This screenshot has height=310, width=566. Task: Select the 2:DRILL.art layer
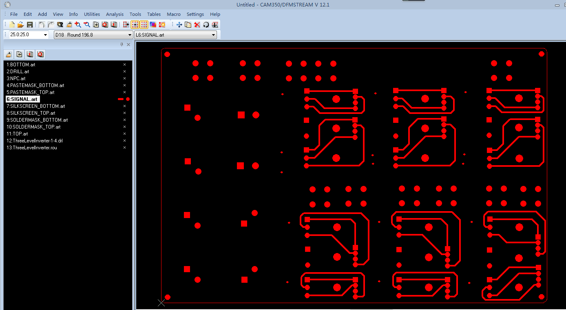18,72
